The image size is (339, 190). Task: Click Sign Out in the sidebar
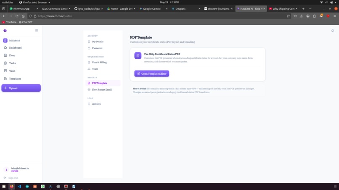(x=11, y=178)
